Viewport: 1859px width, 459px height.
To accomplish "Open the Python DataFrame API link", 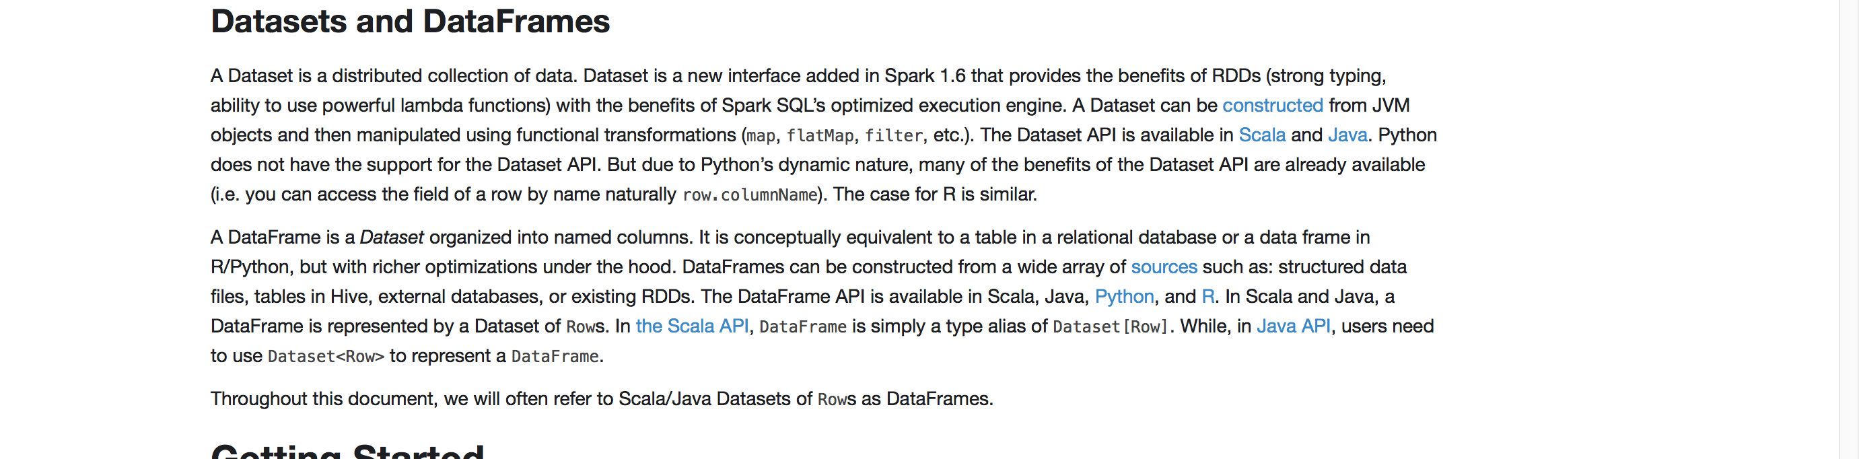I will pyautogui.click(x=1123, y=297).
